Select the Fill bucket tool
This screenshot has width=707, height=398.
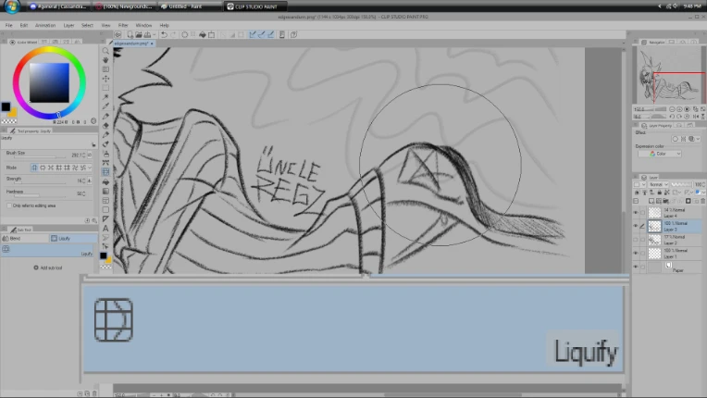[105, 181]
